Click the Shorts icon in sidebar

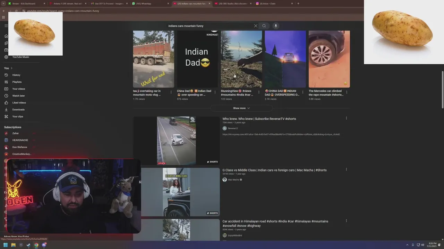click(6, 43)
